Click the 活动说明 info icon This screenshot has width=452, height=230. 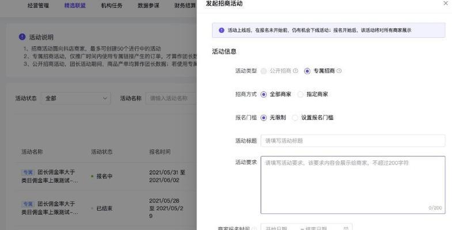point(22,37)
